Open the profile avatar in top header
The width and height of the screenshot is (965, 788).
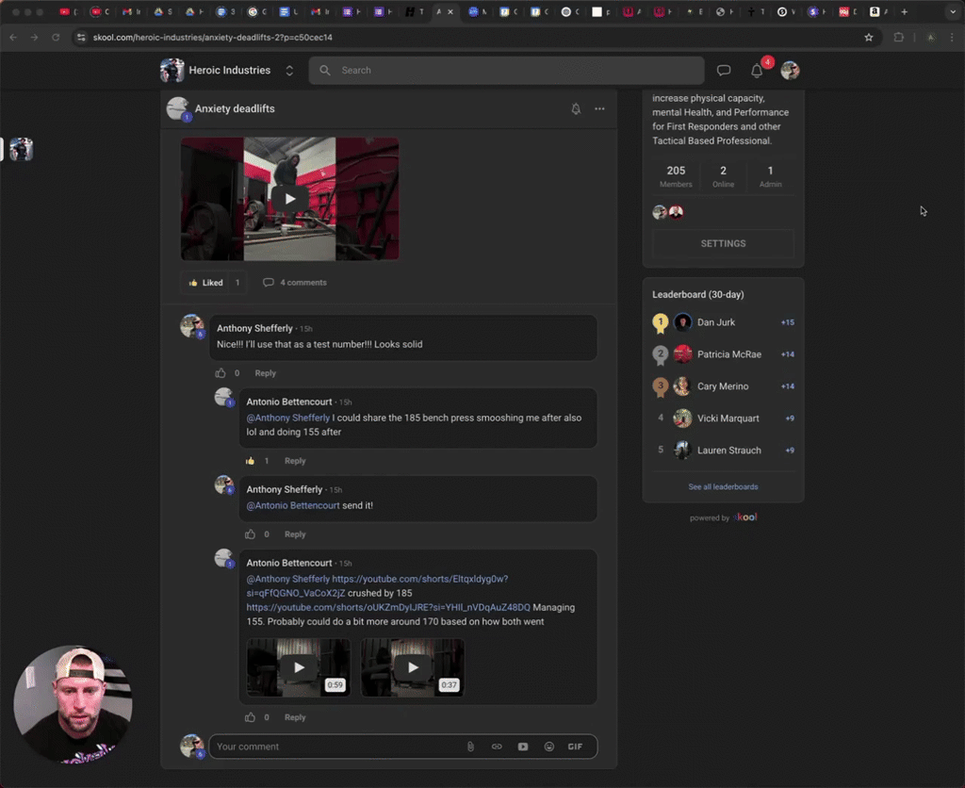(x=791, y=70)
